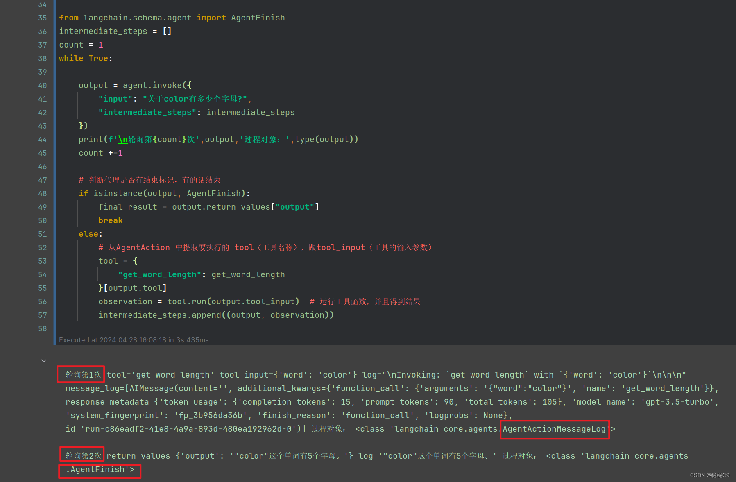Click line number 38 in the gutter
Viewport: 736px width, 482px height.
(x=43, y=59)
